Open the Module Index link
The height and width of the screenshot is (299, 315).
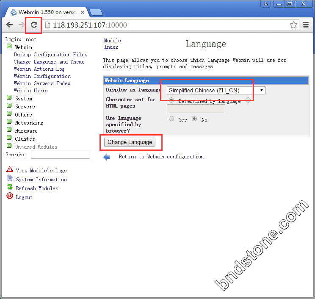112,44
